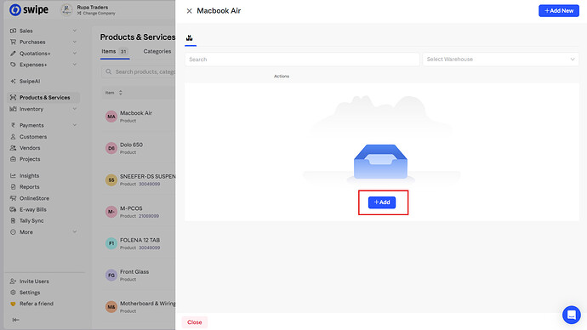Viewport: 587px width, 330px height.
Task: Select the FOLENA 12 TAB item
Action: pos(139,243)
